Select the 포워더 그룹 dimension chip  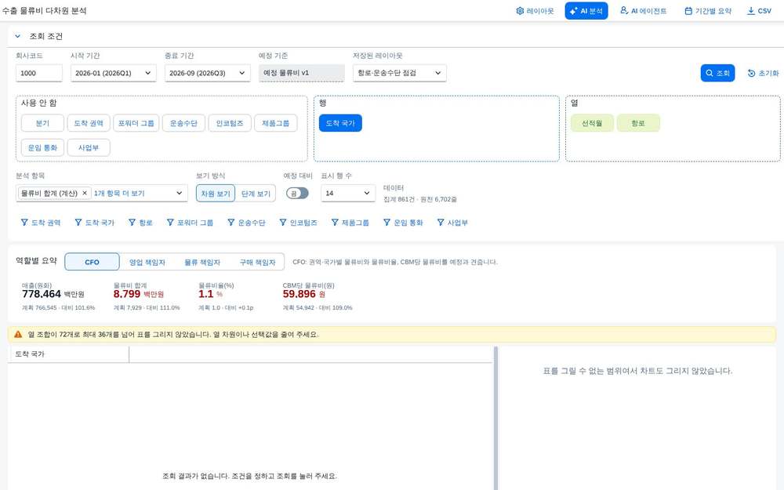point(136,123)
